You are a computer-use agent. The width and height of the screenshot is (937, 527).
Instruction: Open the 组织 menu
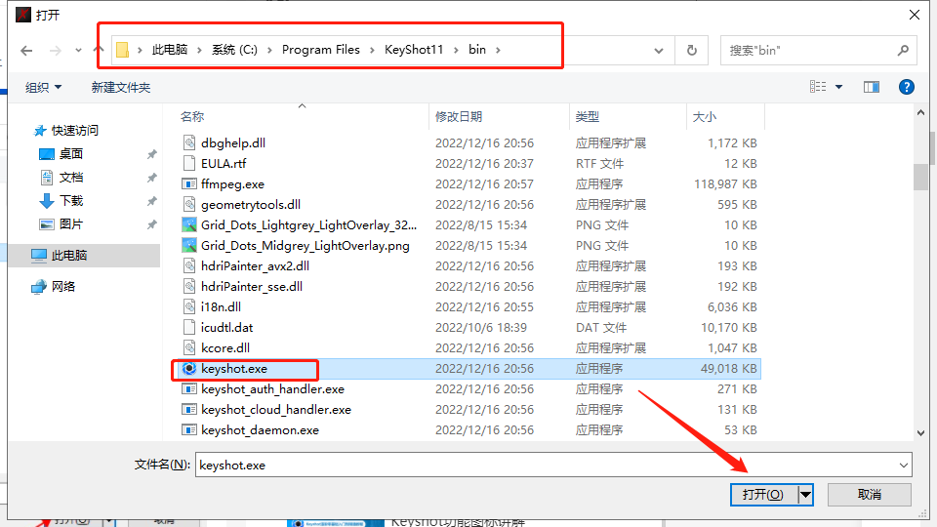[43, 87]
